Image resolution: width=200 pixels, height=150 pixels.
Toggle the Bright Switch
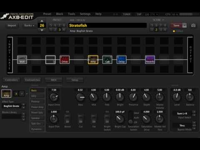tap(107, 119)
